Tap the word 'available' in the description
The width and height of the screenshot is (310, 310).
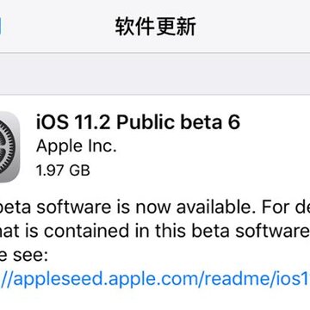pyautogui.click(x=214, y=207)
